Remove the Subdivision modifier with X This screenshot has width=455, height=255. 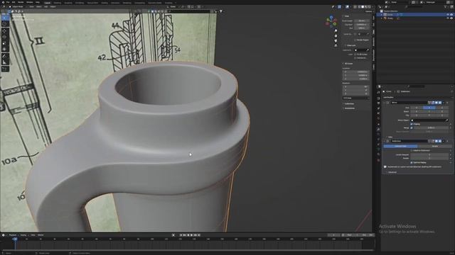point(447,141)
